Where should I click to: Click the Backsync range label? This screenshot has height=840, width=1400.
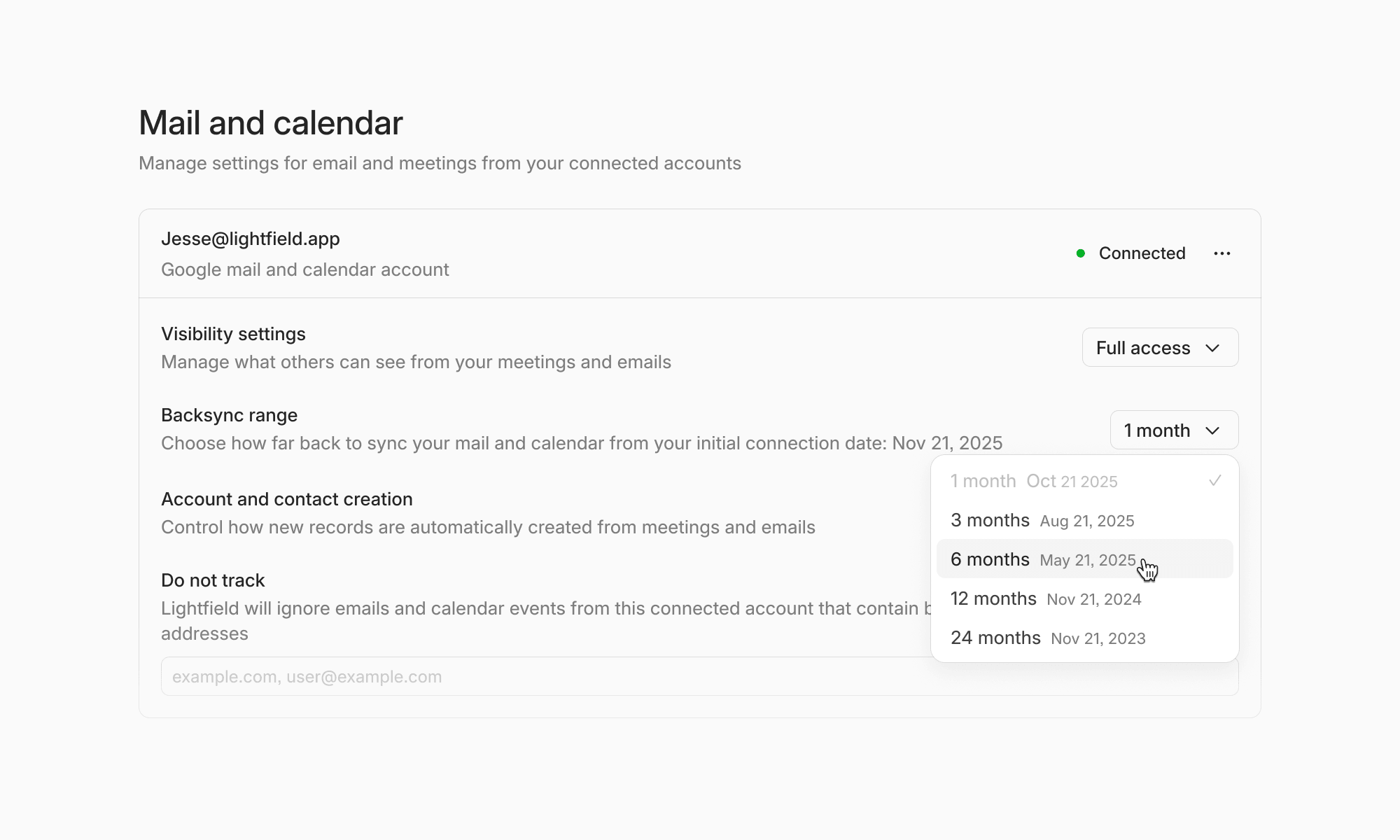tap(229, 415)
